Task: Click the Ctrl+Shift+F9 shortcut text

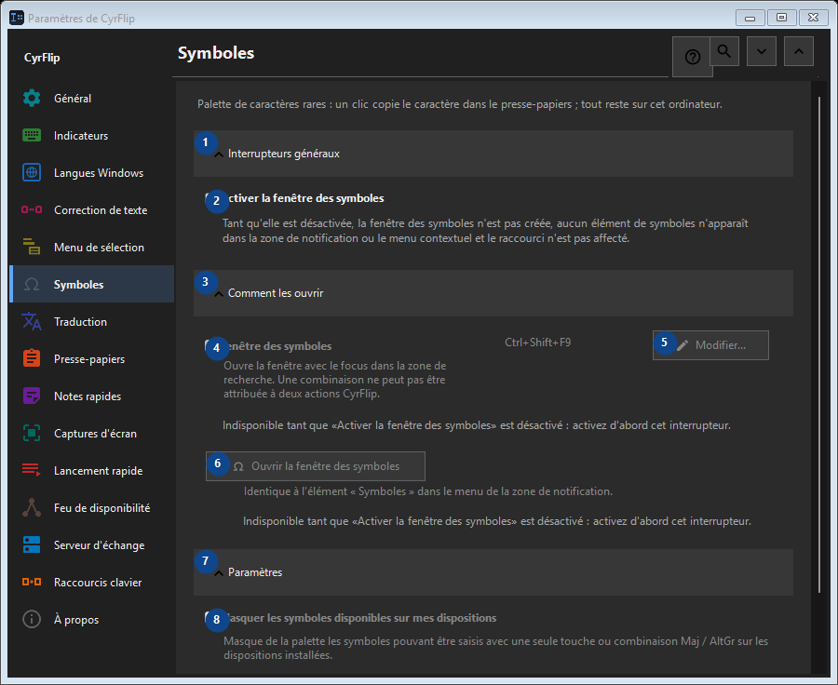Action: click(537, 342)
